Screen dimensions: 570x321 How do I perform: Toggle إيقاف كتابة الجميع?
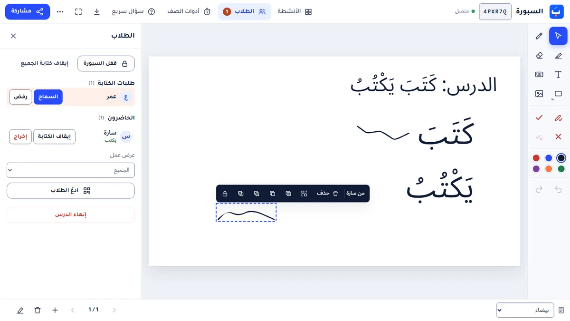coord(45,63)
